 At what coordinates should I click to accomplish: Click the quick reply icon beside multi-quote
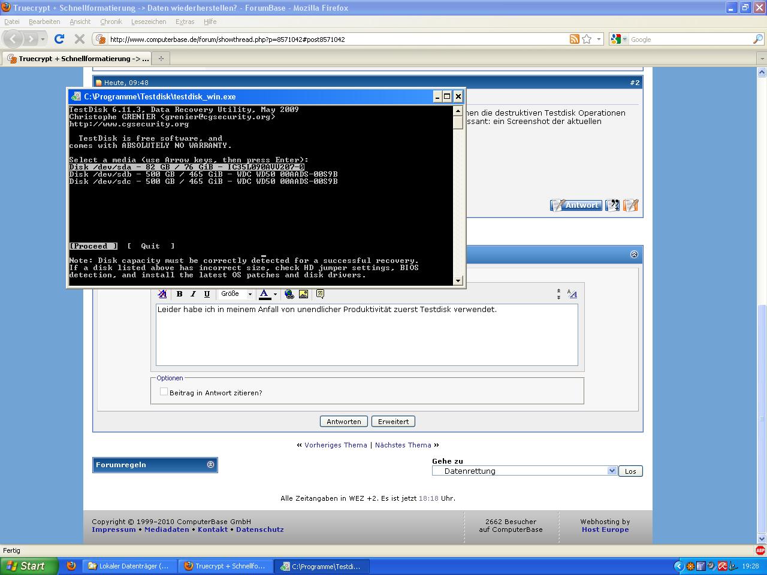pos(630,205)
